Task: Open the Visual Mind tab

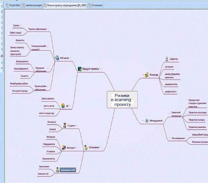Action: [13, 5]
